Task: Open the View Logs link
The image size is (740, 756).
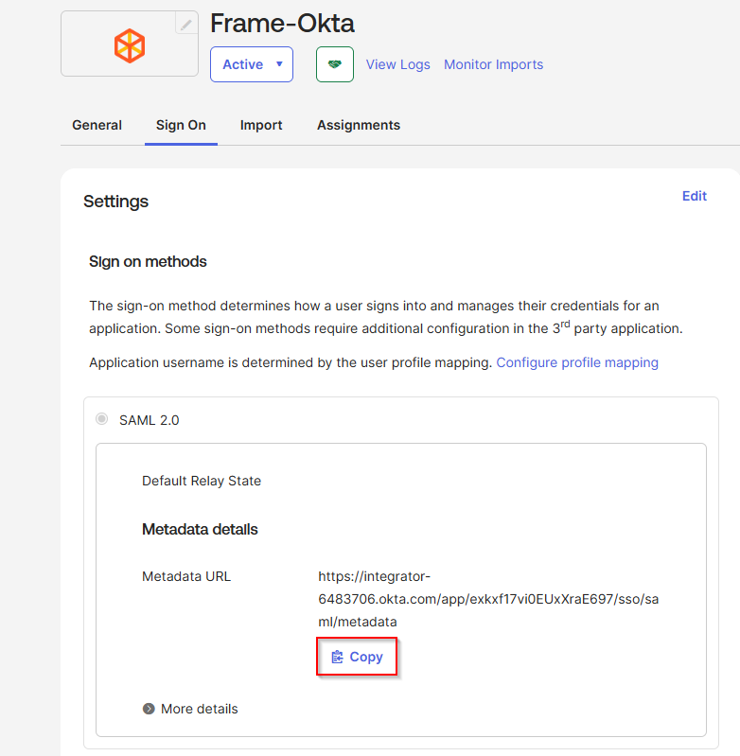Action: pos(397,64)
